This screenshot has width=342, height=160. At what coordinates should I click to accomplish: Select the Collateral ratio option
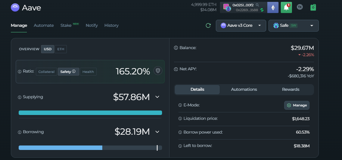click(47, 72)
